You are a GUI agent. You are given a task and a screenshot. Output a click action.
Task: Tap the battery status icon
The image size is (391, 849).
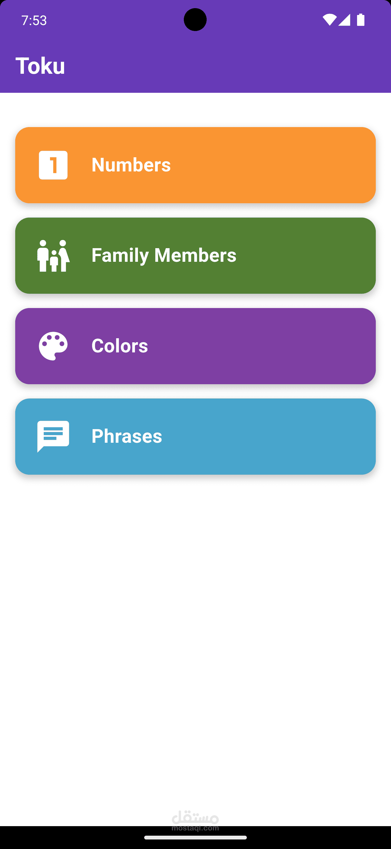coord(361,20)
